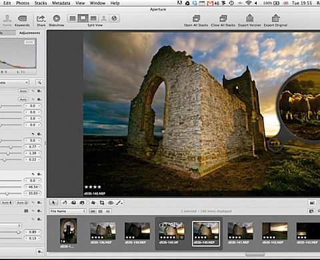
Task: Select thumbnail d535-141.NEF
Action: [240, 231]
